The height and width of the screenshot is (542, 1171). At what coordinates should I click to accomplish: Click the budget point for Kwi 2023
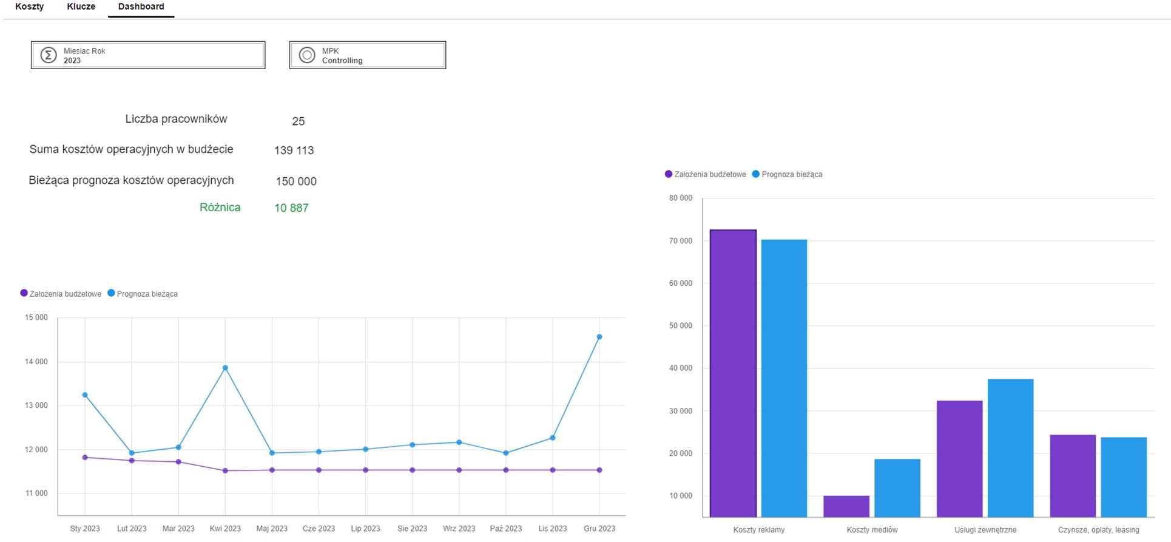tap(225, 470)
